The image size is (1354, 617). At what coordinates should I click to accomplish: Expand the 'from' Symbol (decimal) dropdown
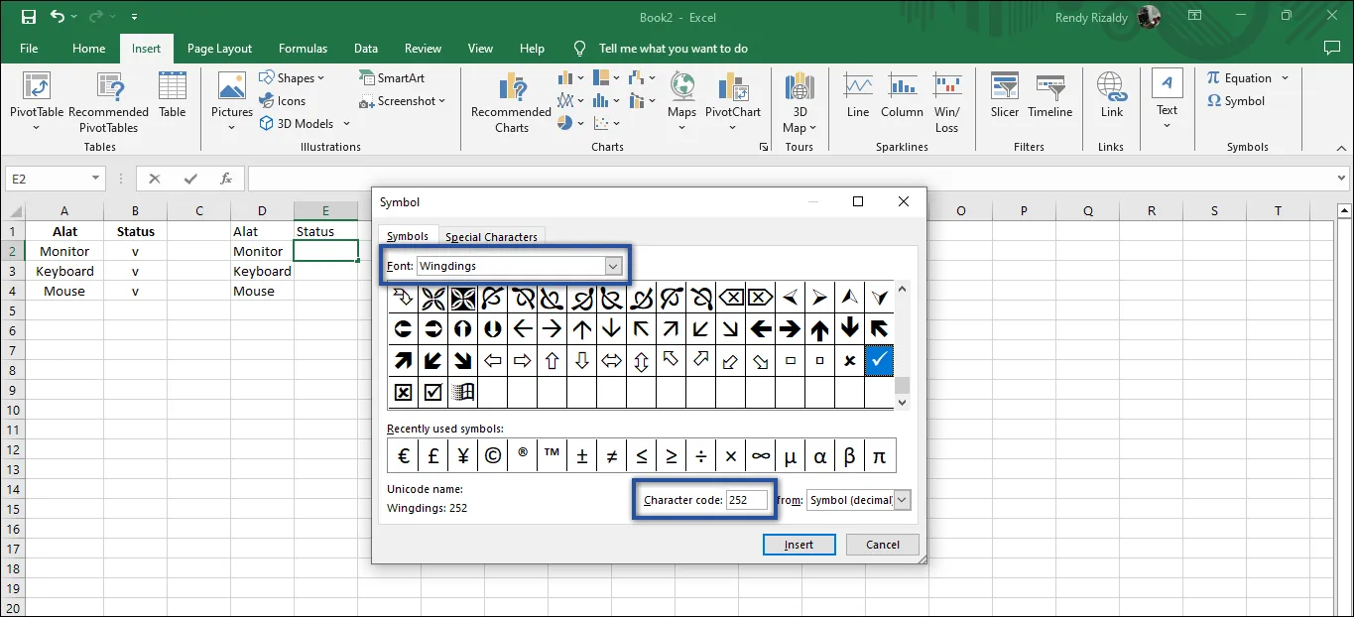(902, 500)
